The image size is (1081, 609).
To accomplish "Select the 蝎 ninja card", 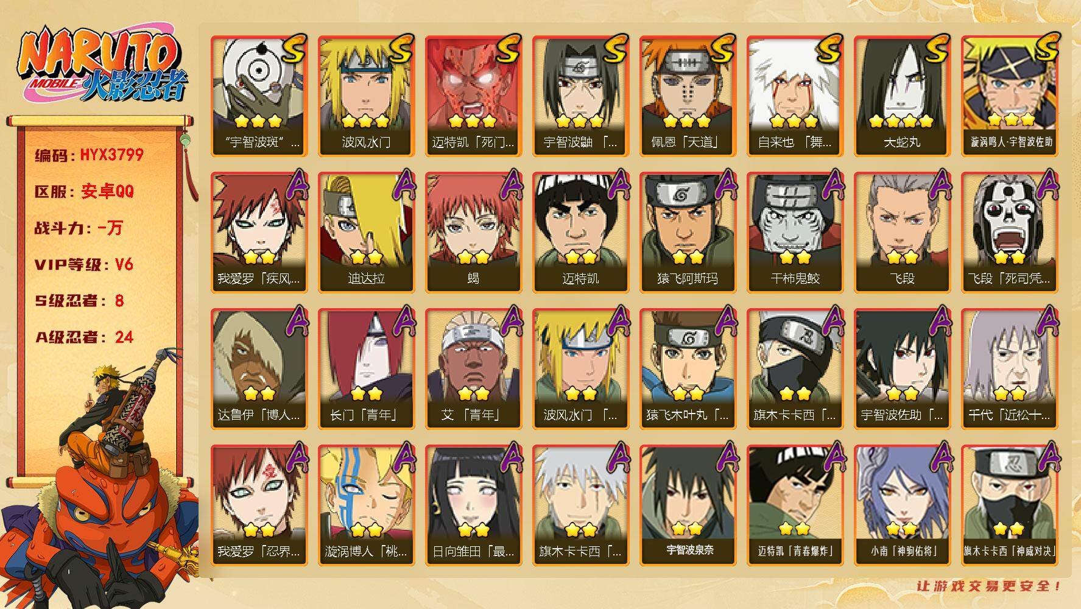I will click(x=473, y=233).
